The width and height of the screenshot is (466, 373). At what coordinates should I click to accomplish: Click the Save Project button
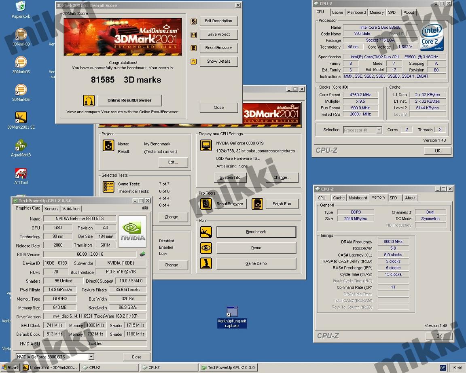219,34
